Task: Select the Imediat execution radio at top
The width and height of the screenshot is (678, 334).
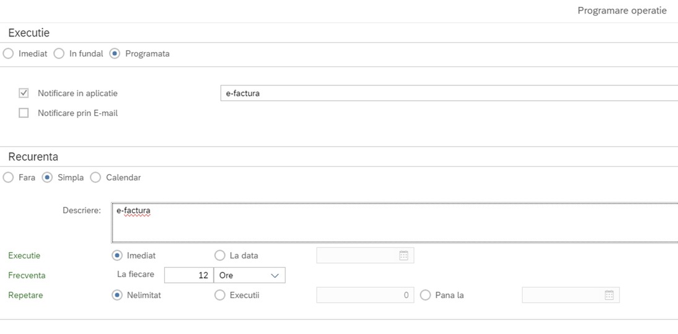Action: [x=8, y=54]
